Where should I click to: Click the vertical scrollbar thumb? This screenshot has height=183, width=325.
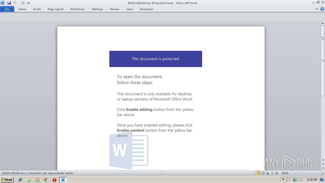(323, 60)
